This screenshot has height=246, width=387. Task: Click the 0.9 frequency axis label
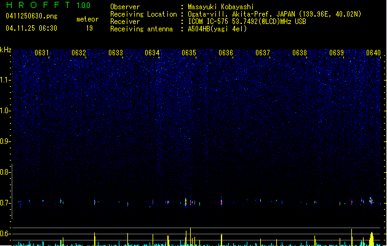[x=5, y=141]
